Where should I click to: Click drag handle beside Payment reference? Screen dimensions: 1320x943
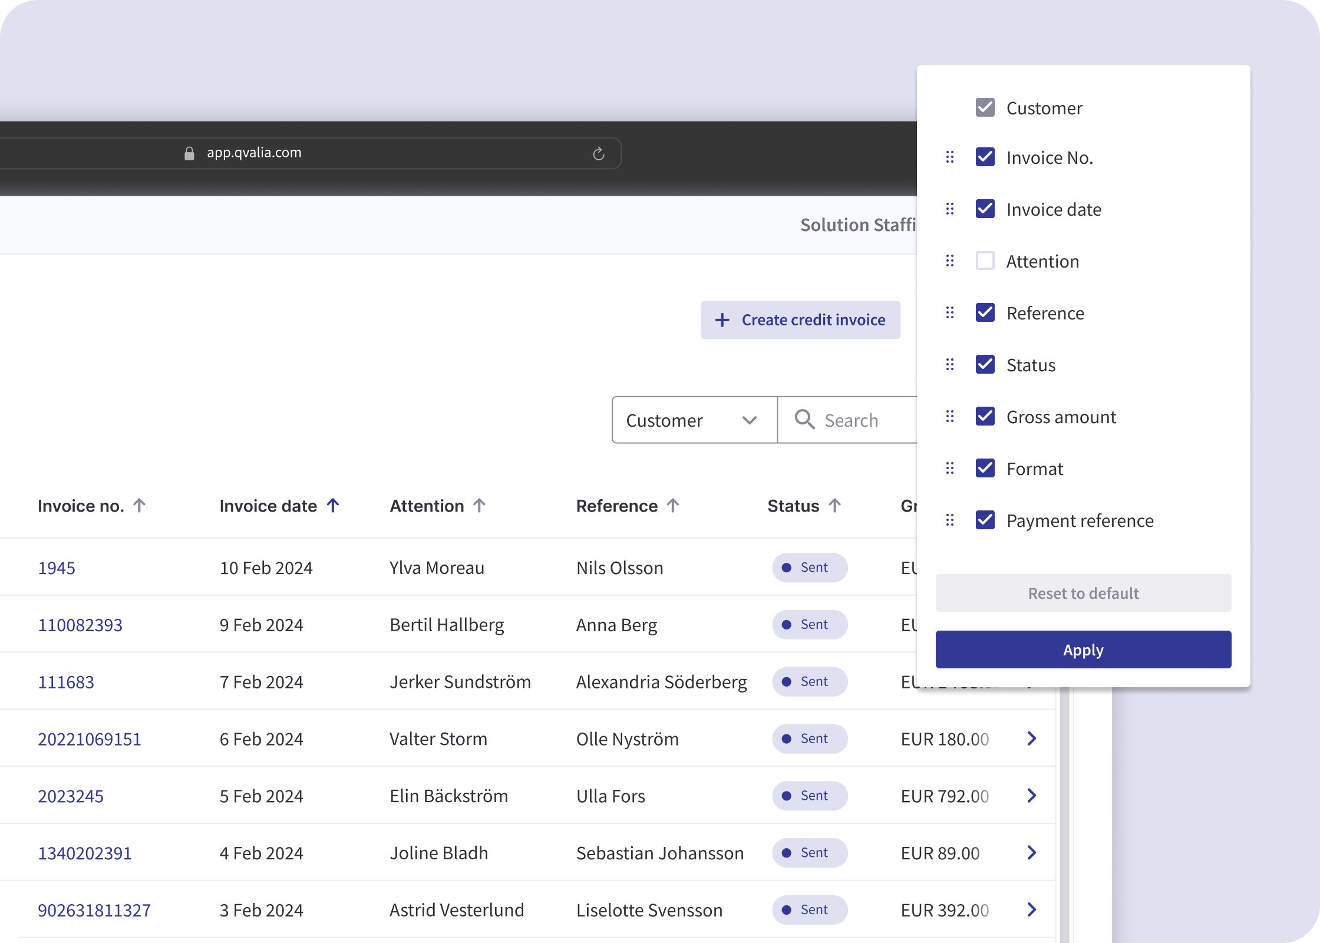point(949,520)
